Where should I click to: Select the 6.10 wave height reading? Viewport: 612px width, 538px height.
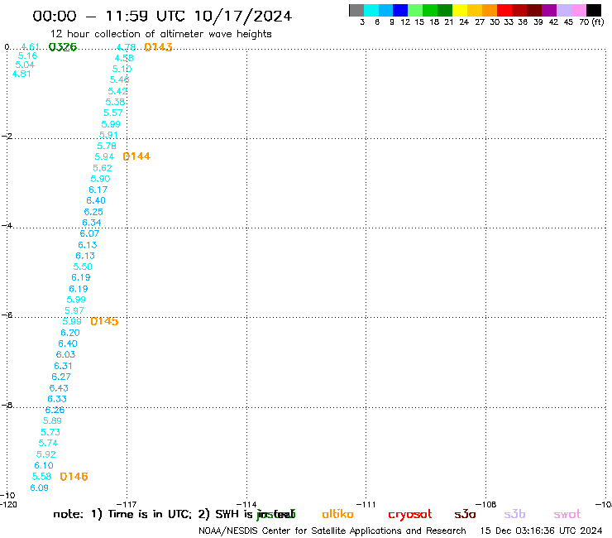[x=44, y=465]
